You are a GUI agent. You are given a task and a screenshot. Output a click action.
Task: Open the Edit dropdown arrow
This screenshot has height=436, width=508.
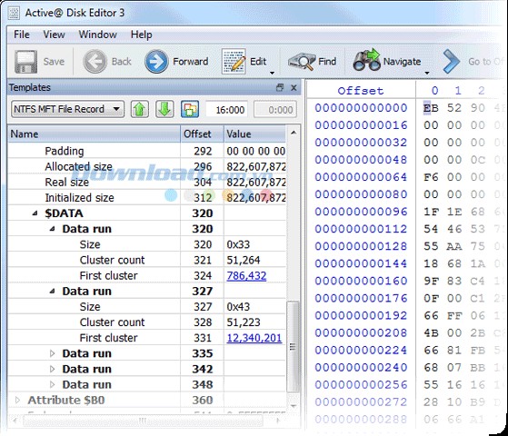tap(272, 73)
